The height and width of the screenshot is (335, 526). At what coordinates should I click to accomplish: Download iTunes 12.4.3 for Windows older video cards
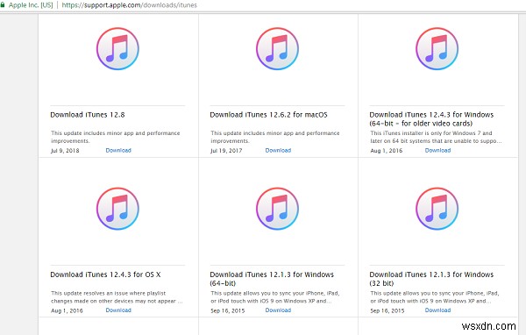coord(437,150)
